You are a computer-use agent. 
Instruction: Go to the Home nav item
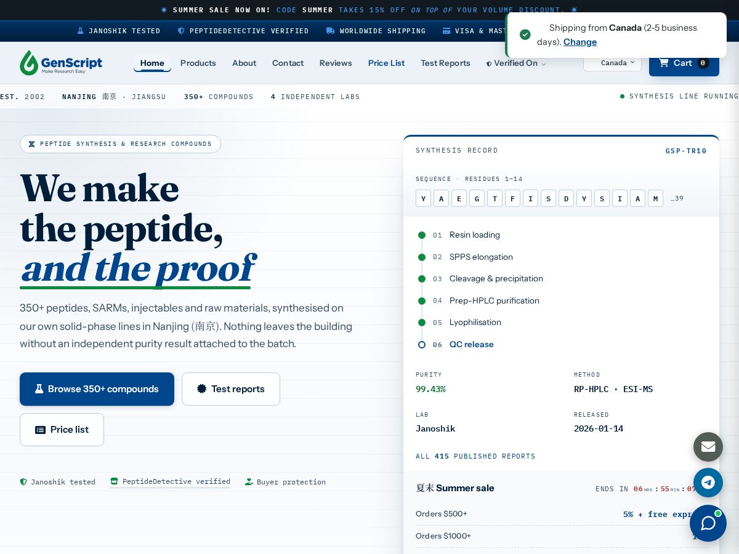[x=152, y=63]
